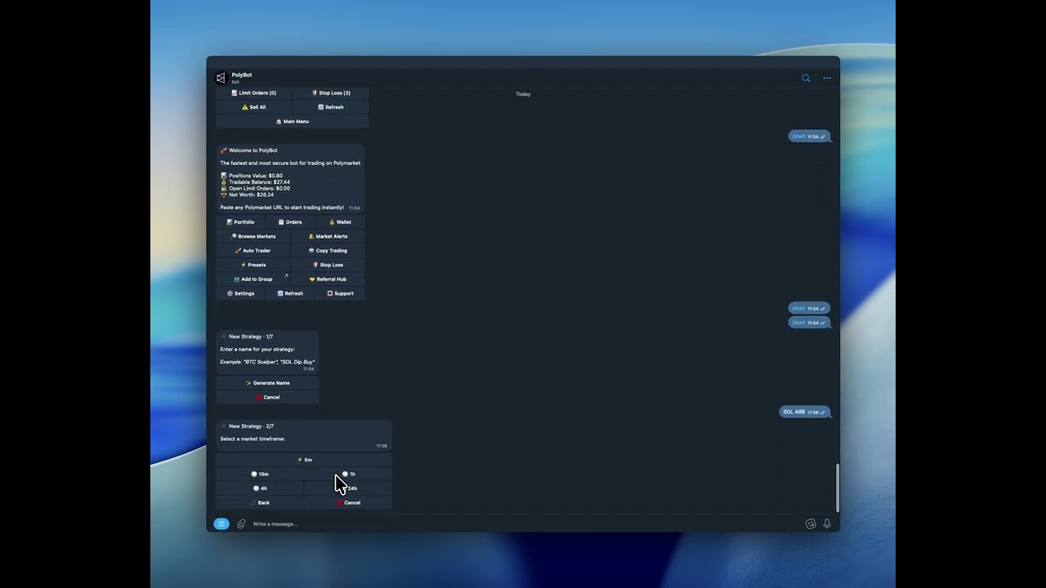Select the 15m timeframe
The image size is (1046, 588).
[260, 474]
